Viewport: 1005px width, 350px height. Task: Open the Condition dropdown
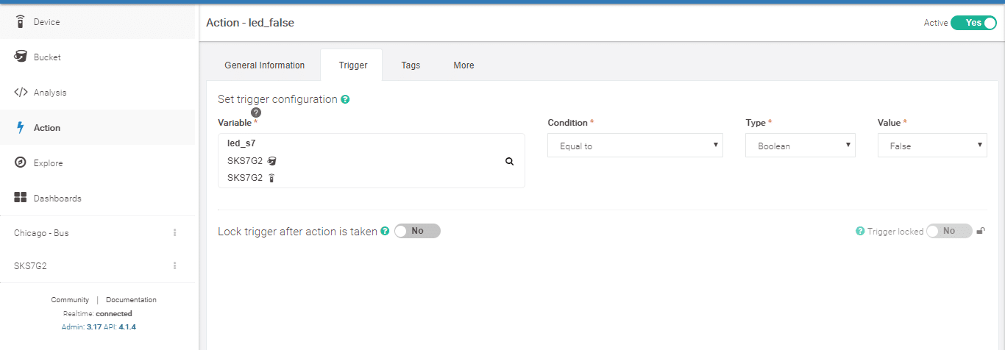(635, 146)
